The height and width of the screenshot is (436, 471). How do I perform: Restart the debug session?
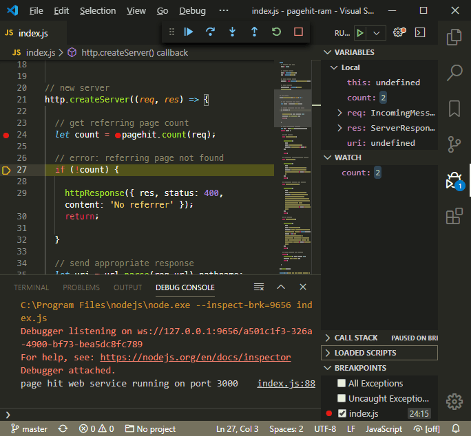(276, 32)
